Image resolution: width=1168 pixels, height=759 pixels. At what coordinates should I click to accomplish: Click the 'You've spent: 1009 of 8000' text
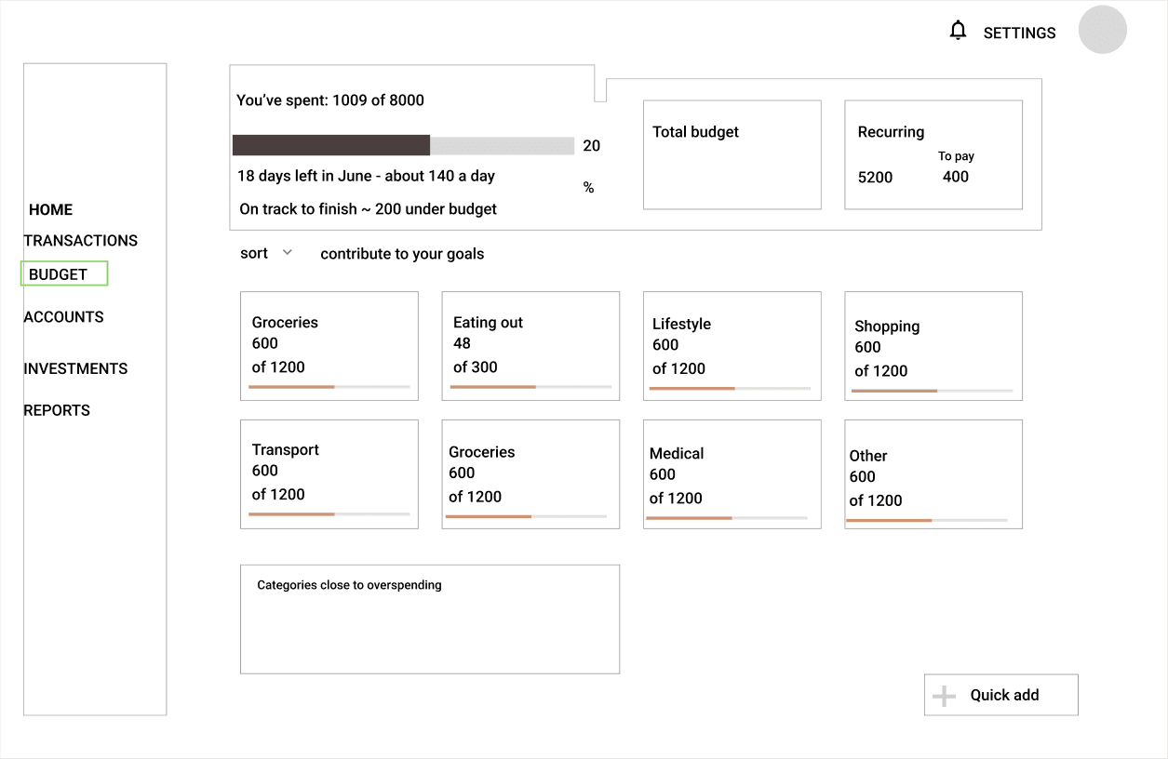point(330,100)
